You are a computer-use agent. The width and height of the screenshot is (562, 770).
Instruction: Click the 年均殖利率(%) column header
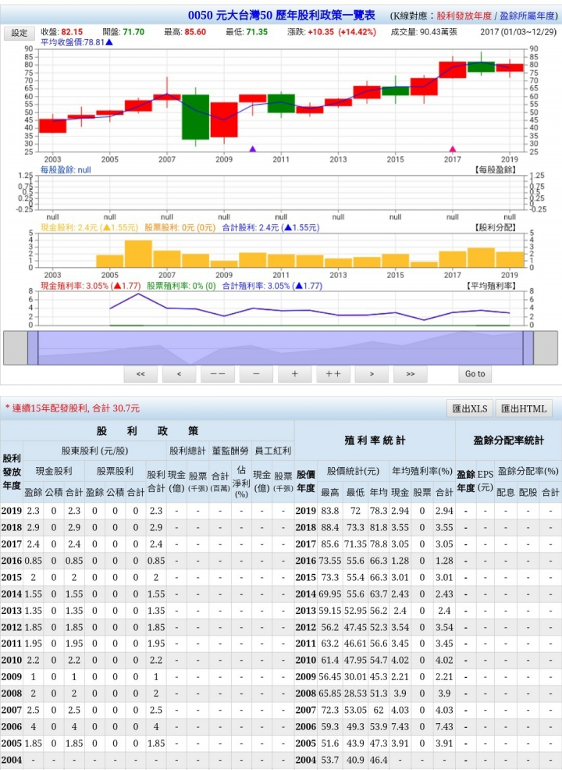[x=422, y=471]
